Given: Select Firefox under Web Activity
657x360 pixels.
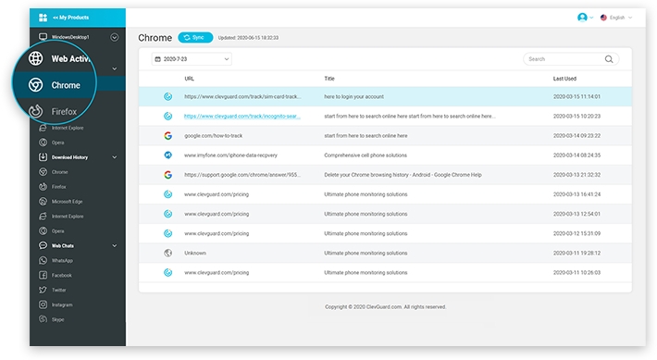Looking at the screenshot, I should click(x=64, y=111).
